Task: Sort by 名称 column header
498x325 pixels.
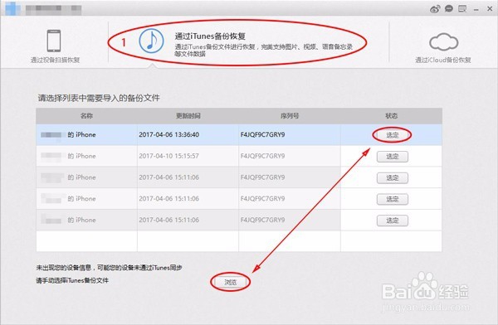Action: coord(86,116)
